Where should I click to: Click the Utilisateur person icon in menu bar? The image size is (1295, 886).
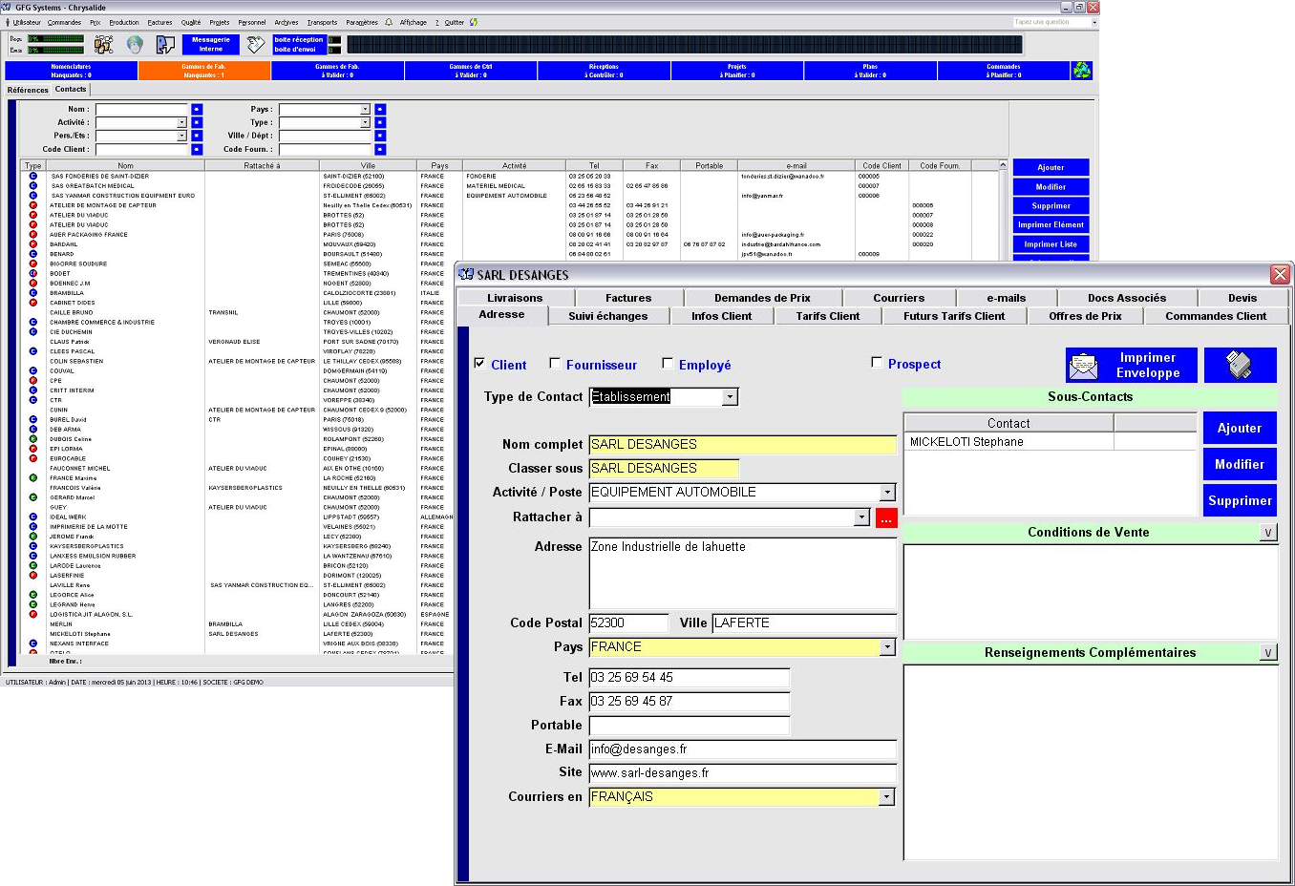pyautogui.click(x=9, y=22)
